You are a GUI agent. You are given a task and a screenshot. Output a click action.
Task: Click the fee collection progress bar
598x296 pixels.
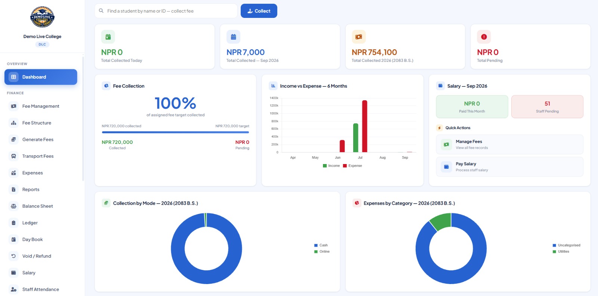tap(175, 132)
